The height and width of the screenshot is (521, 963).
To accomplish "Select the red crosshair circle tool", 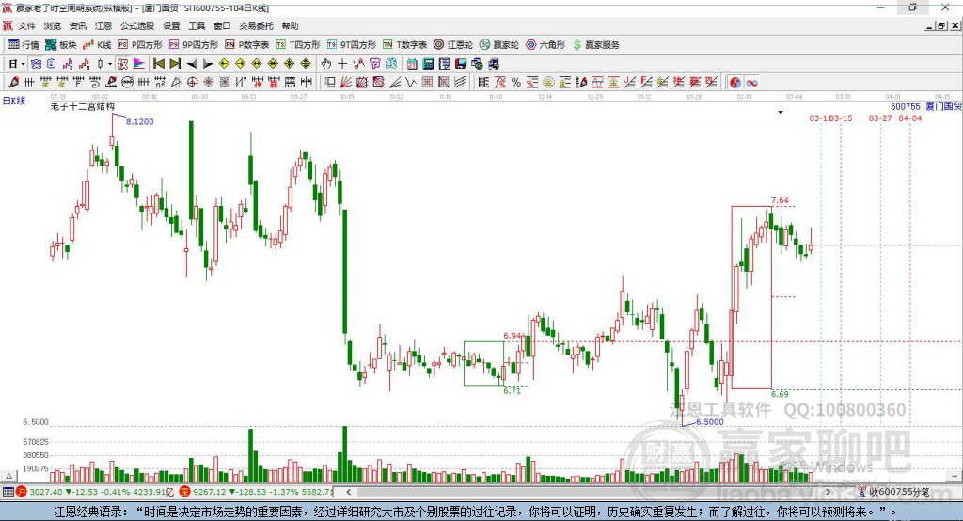I will (x=192, y=83).
